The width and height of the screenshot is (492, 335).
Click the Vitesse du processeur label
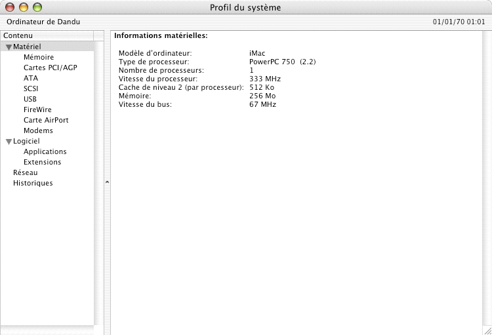click(158, 79)
